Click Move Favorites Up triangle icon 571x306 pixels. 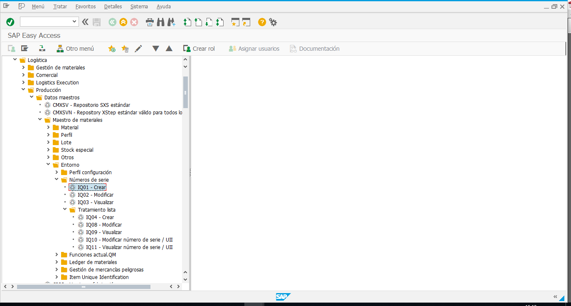[x=169, y=49]
